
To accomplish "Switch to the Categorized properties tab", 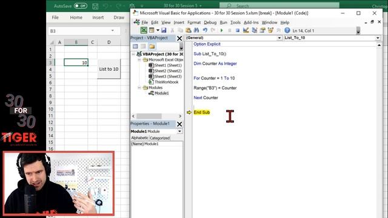I will click(x=159, y=138).
